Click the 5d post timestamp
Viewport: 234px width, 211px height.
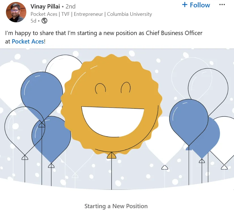tap(33, 21)
